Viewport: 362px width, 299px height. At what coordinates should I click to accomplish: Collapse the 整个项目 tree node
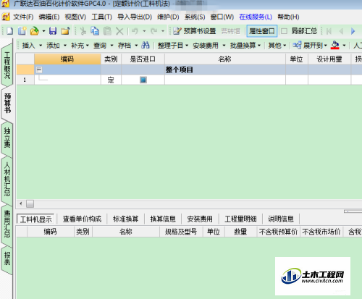tap(39, 70)
